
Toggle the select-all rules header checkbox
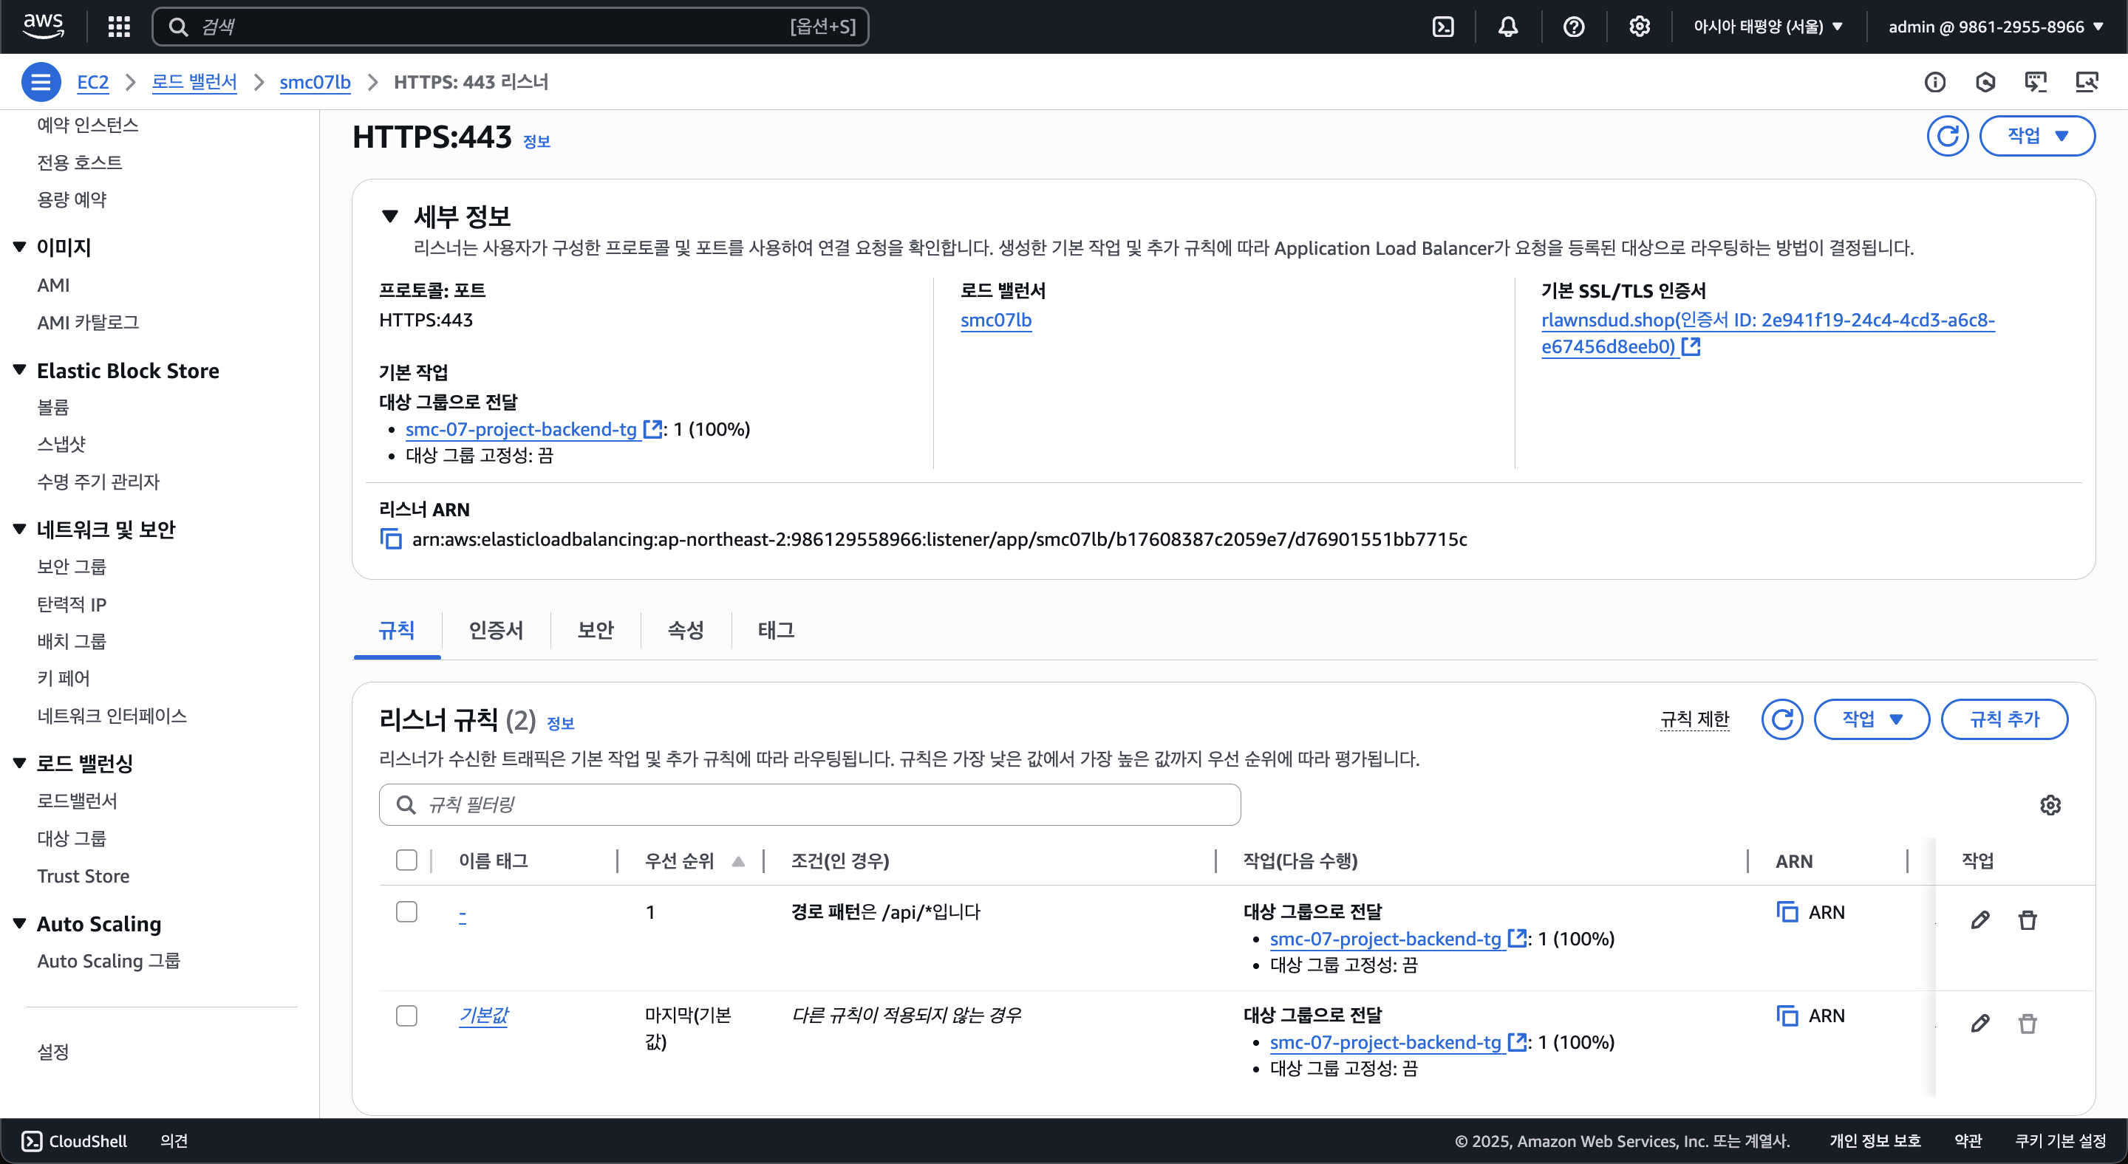pyautogui.click(x=406, y=860)
